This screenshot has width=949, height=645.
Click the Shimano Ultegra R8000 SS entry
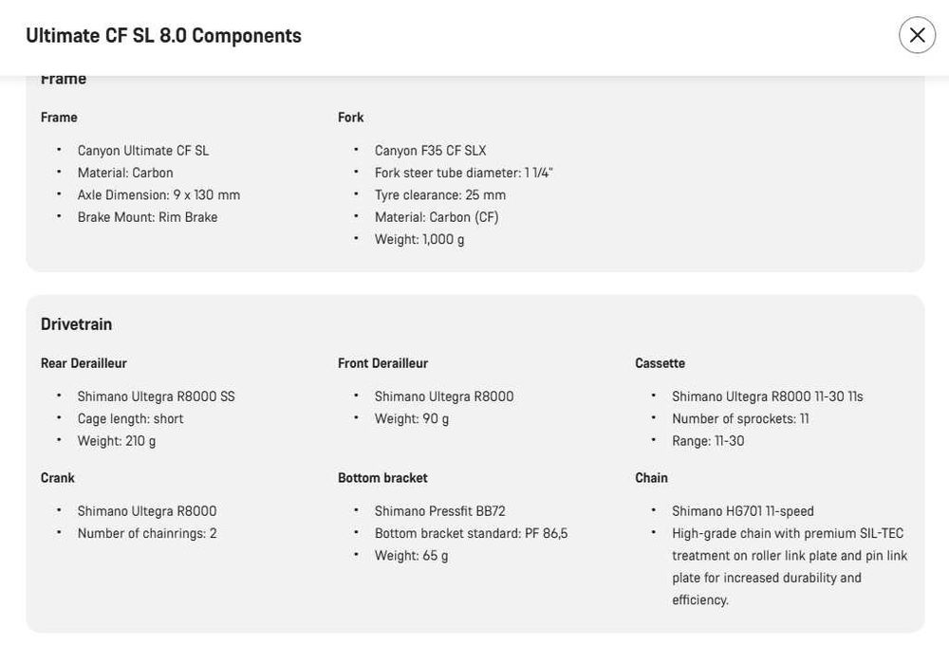click(156, 396)
